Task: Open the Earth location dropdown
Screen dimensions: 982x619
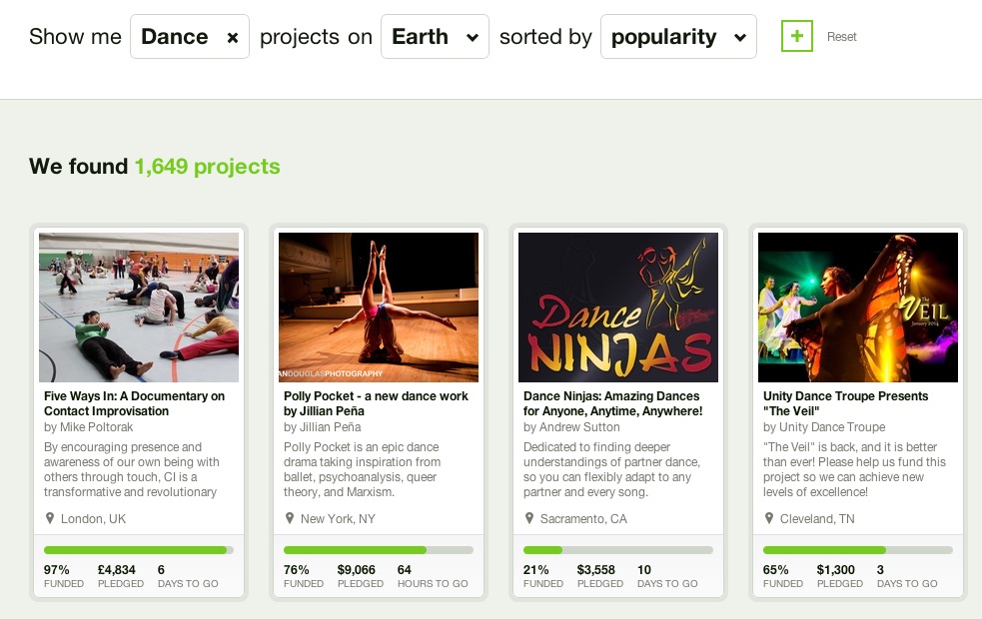Action: [435, 37]
